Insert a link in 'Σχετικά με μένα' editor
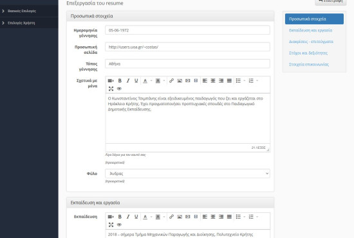 click(x=171, y=81)
